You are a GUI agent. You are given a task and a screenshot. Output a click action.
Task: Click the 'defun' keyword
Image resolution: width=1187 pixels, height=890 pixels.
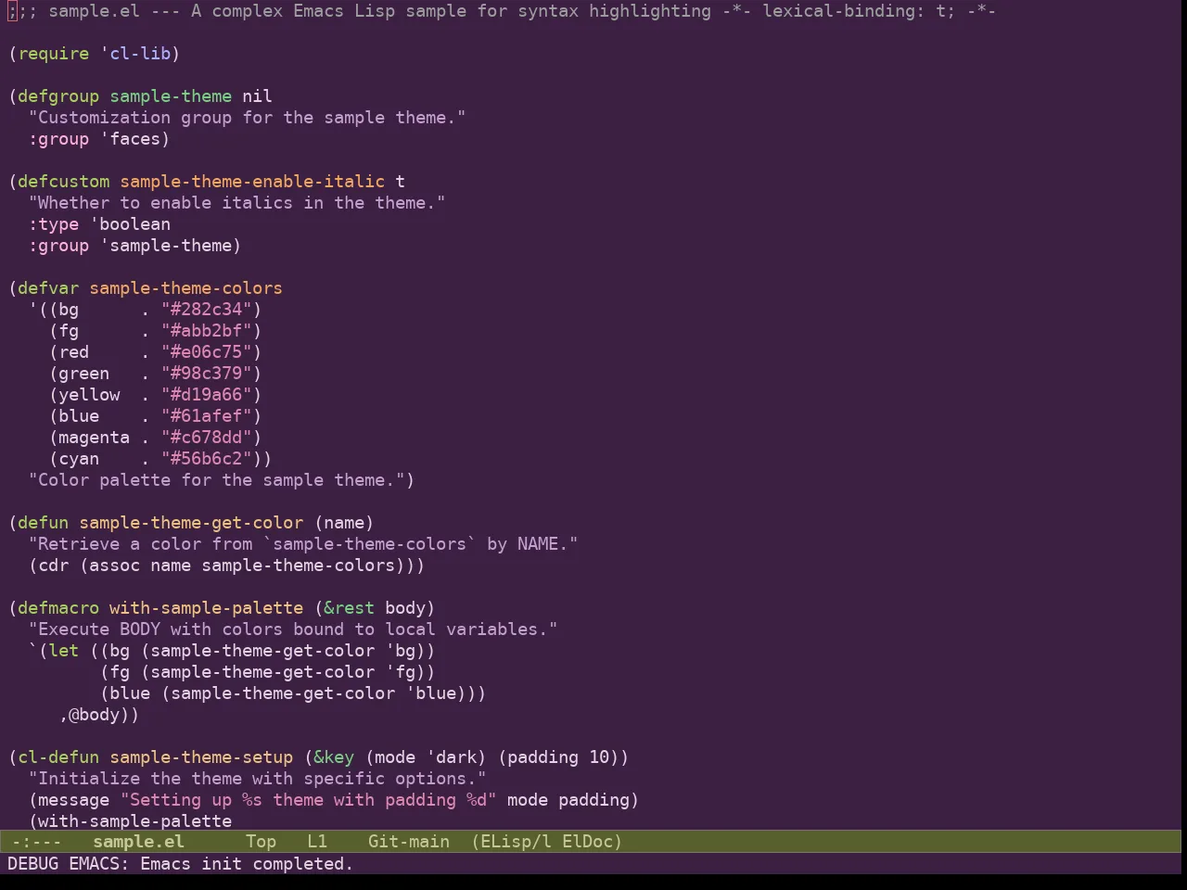pyautogui.click(x=44, y=523)
